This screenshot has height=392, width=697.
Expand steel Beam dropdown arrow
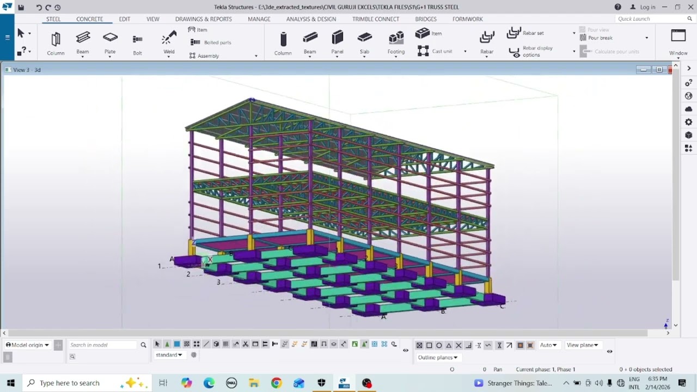point(83,57)
